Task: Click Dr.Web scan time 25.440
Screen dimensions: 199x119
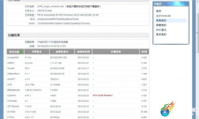Action: coord(144,112)
